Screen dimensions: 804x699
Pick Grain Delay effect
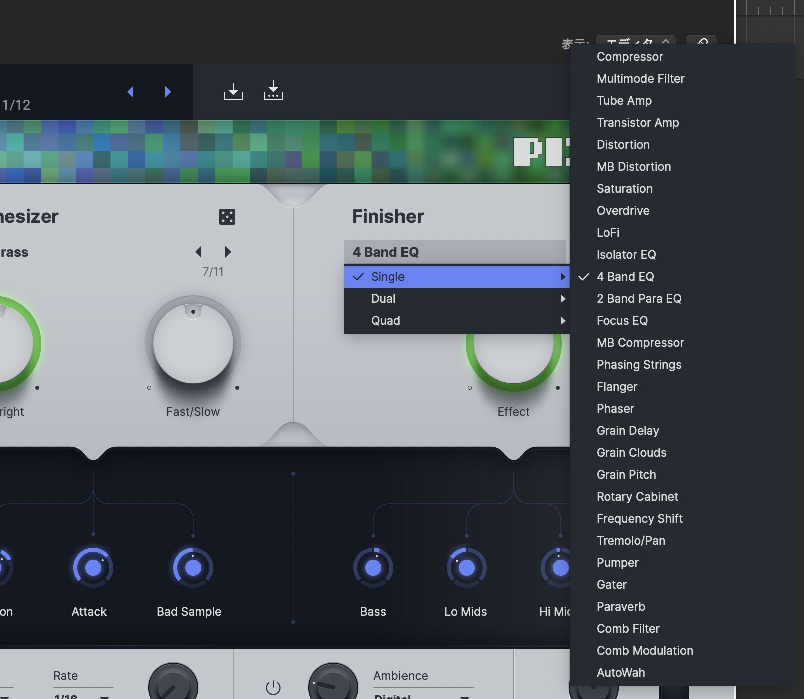coord(682,431)
